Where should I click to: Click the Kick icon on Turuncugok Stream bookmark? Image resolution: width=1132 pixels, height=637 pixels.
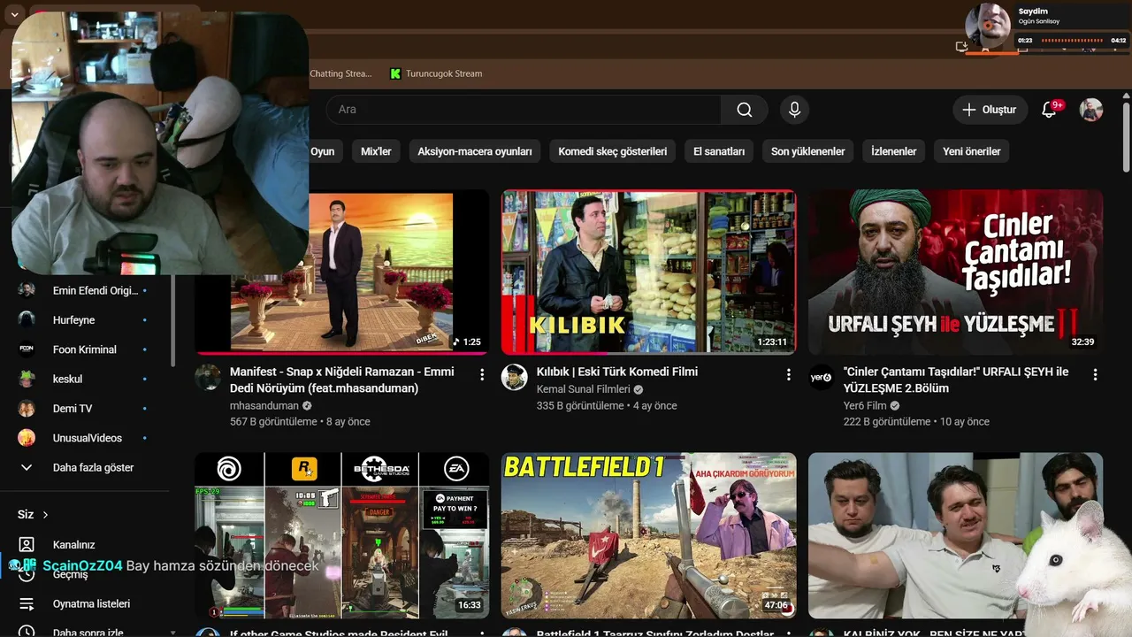(x=395, y=73)
